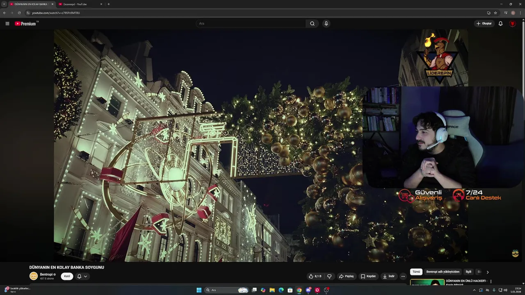Open options for Kevin Mitnick video

(491, 281)
